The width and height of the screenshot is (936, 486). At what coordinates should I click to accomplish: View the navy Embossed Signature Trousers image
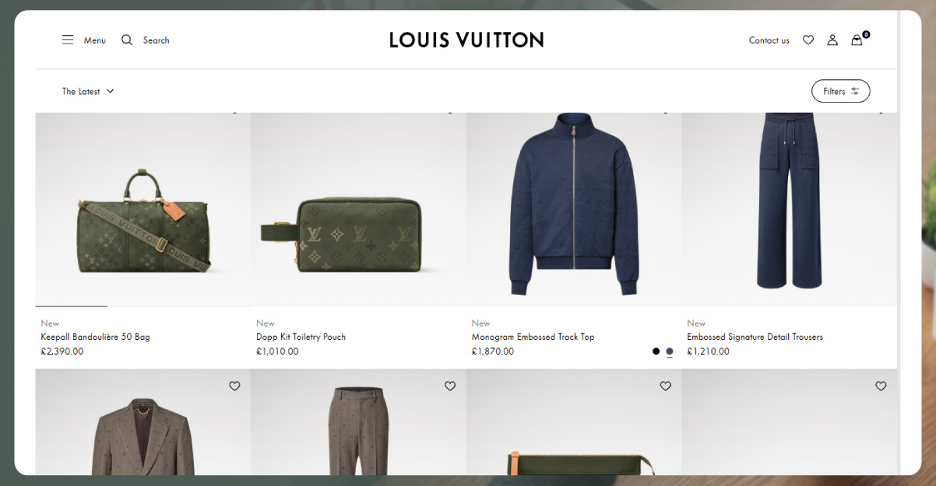click(789, 209)
